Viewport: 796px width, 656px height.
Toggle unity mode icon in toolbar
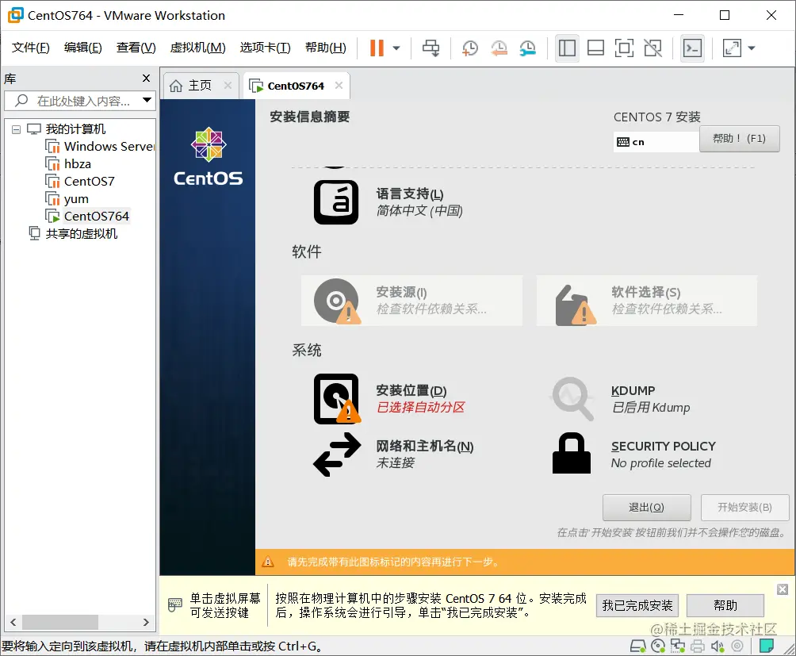coord(652,48)
